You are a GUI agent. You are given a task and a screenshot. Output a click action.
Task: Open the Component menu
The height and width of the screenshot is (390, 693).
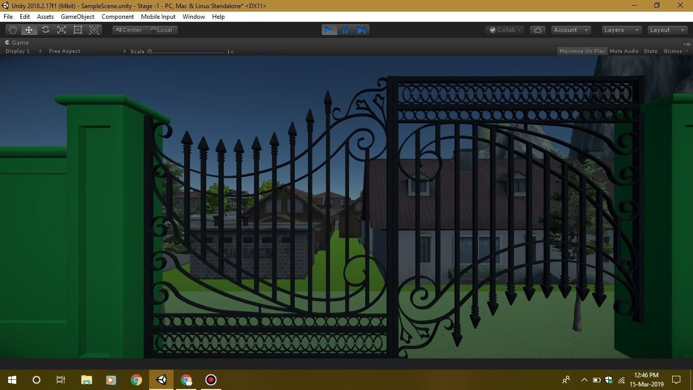[x=118, y=17]
